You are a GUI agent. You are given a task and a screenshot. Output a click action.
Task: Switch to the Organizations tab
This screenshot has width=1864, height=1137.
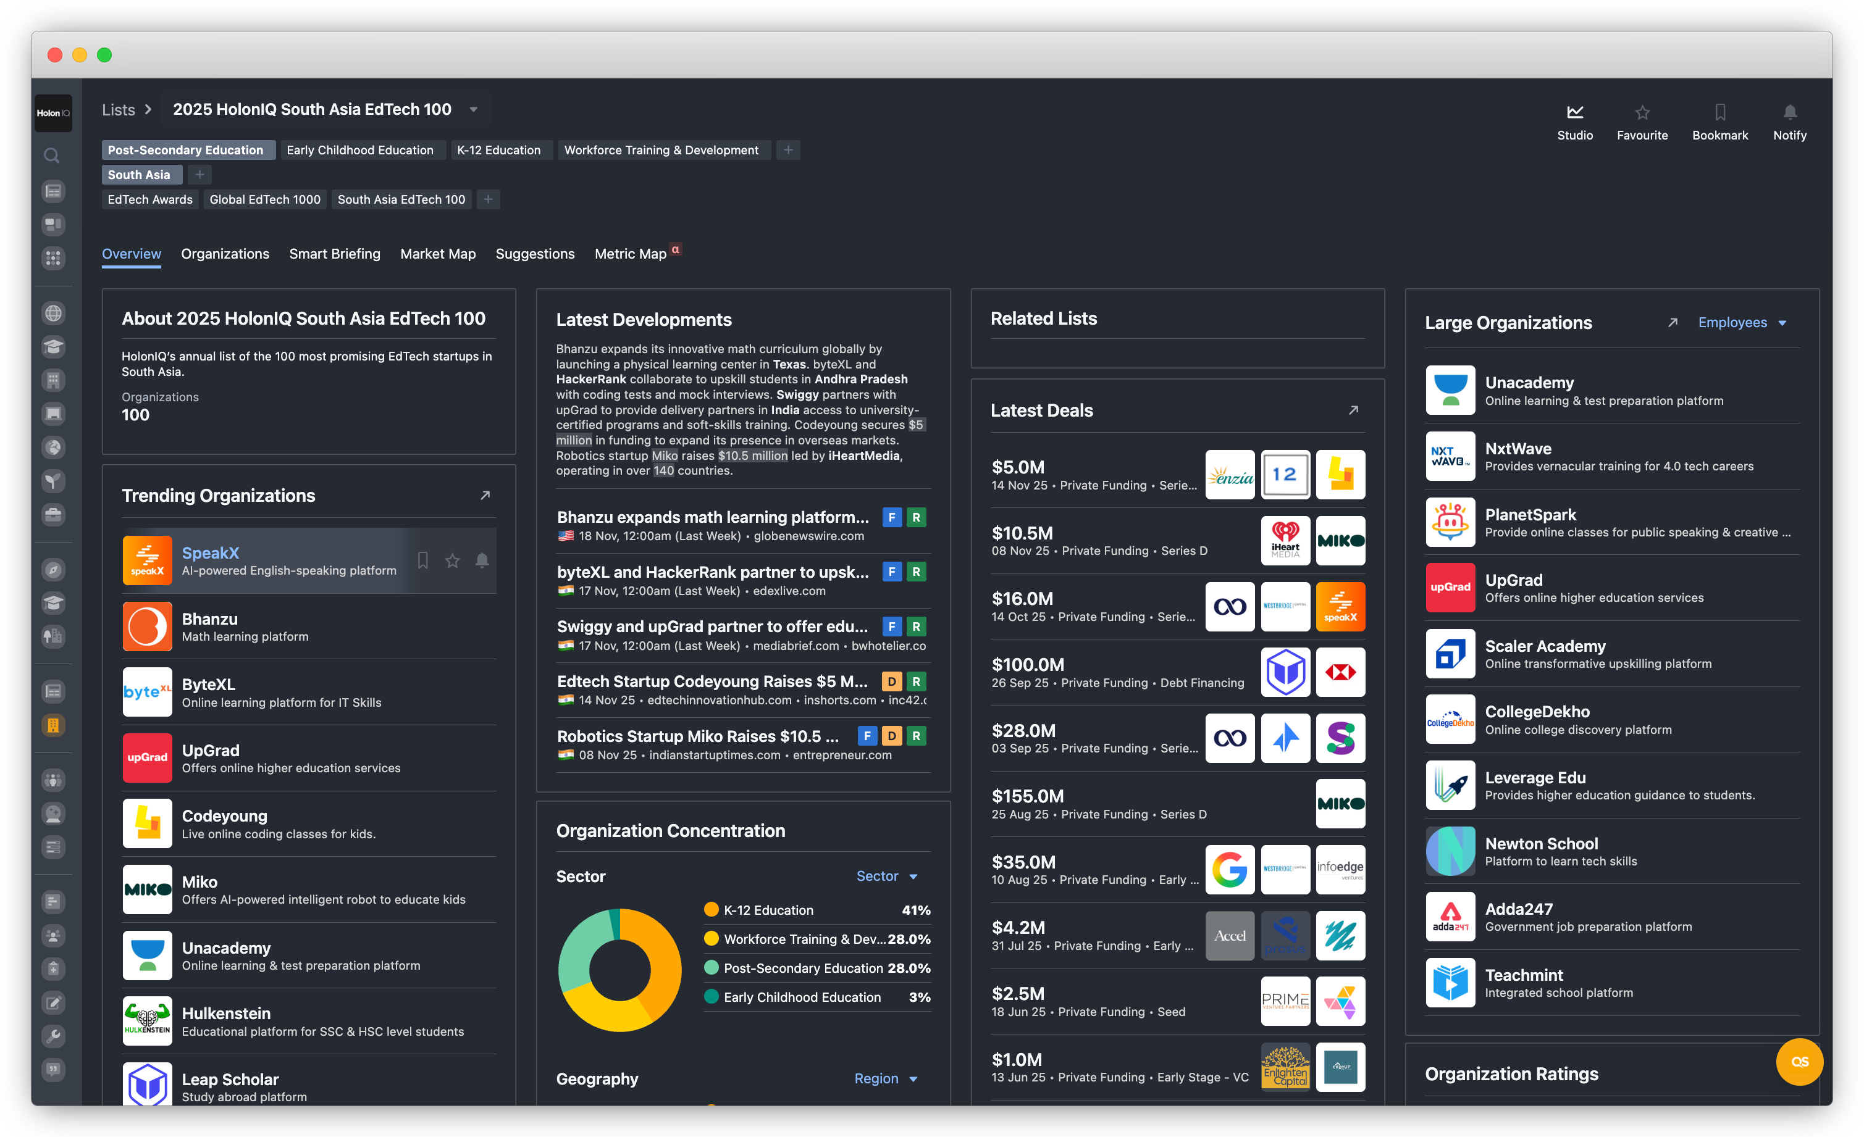(225, 254)
